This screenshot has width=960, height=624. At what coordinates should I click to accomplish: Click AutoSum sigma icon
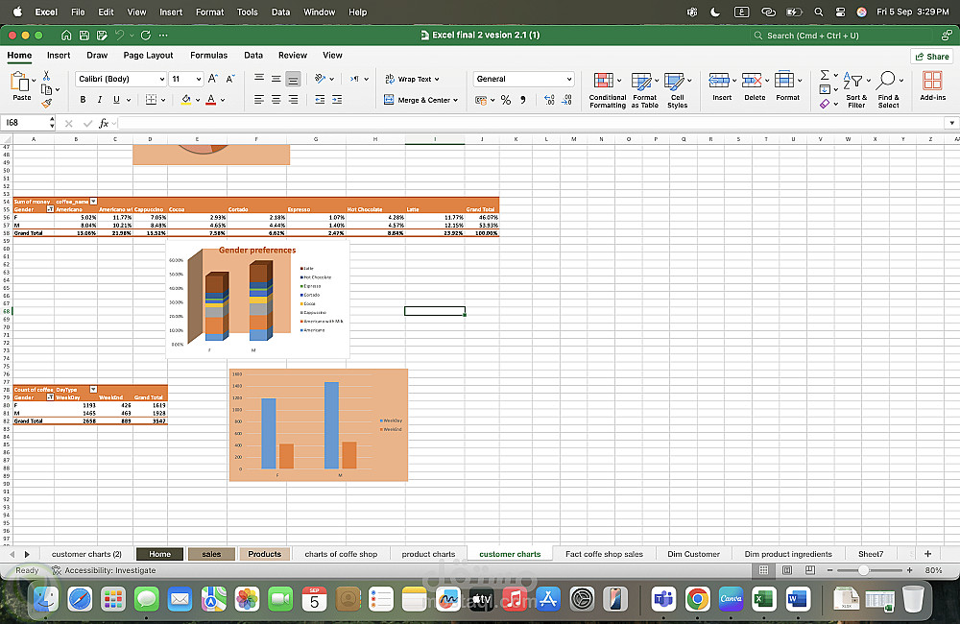pos(825,75)
